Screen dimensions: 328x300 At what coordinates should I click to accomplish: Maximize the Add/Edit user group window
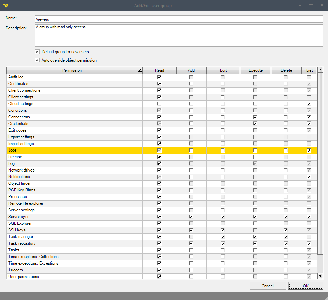(x=311, y=6)
